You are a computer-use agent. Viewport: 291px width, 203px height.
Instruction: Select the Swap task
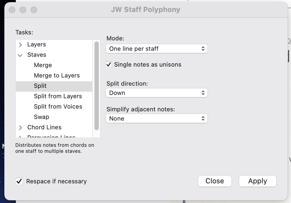coord(41,117)
